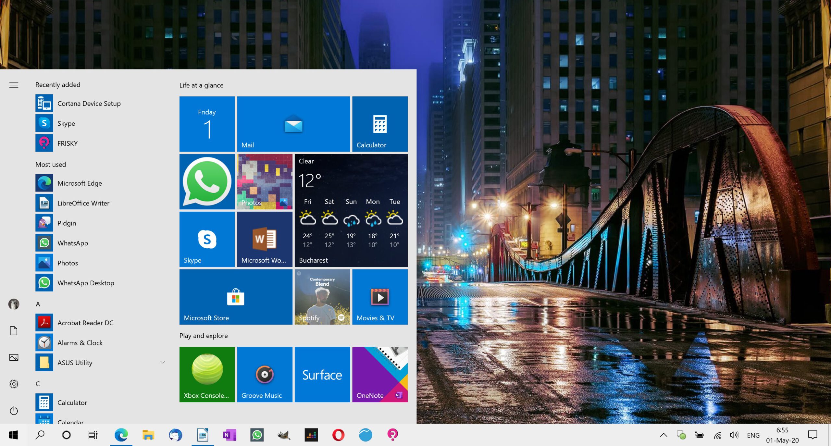Open Photos in the Most used list
The height and width of the screenshot is (446, 831).
click(101, 263)
